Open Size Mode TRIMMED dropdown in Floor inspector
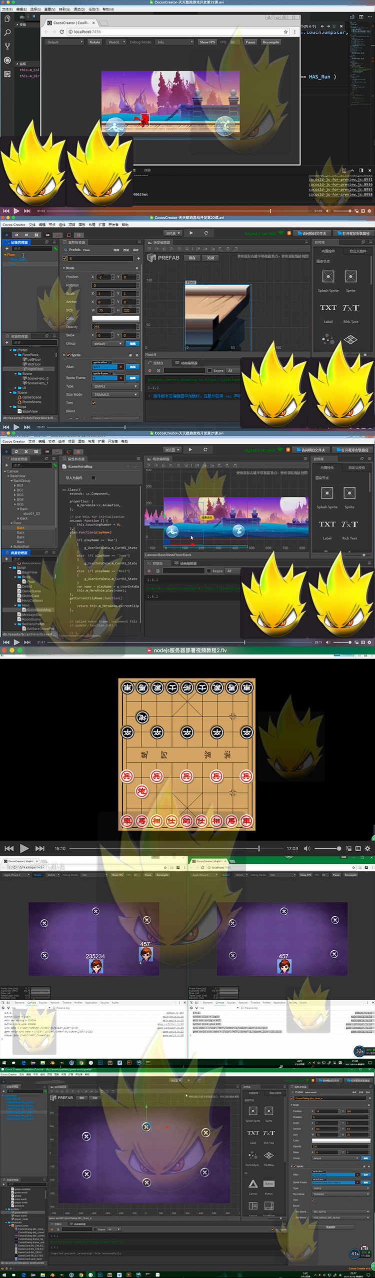Viewport: 375px width, 1278px height. point(115,394)
